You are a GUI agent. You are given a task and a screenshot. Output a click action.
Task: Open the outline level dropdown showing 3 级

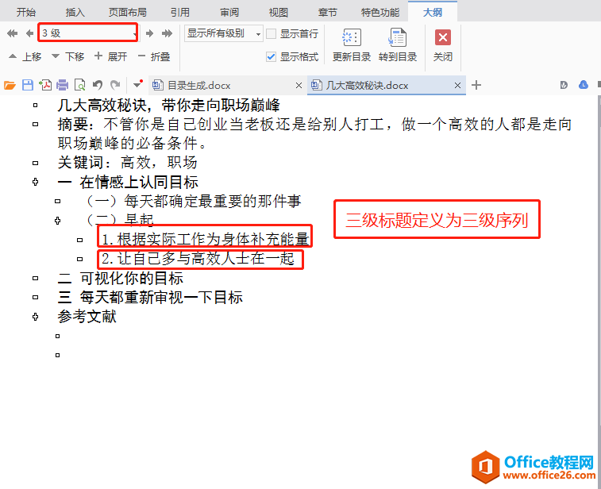click(x=88, y=33)
